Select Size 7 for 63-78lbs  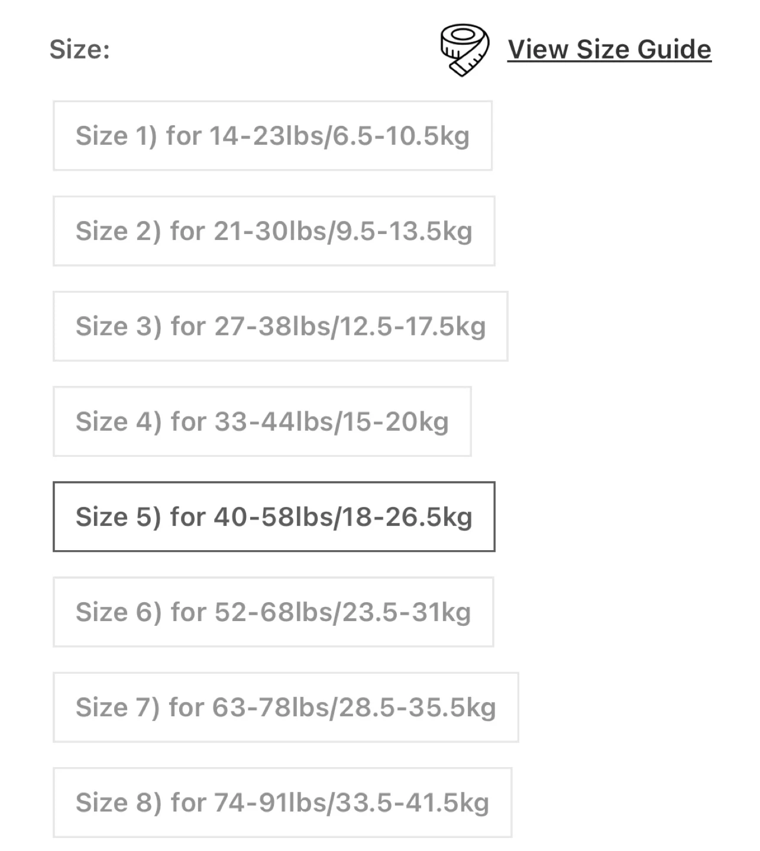[286, 707]
